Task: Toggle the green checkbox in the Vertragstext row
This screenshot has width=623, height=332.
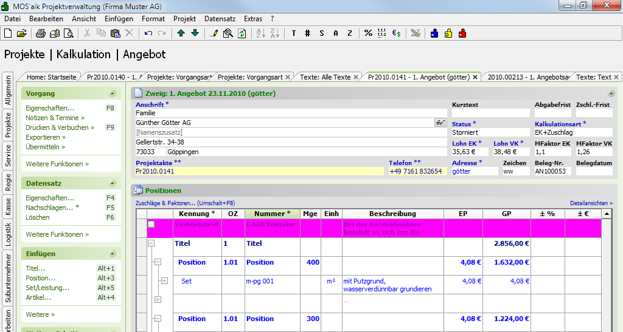Action: [151, 224]
